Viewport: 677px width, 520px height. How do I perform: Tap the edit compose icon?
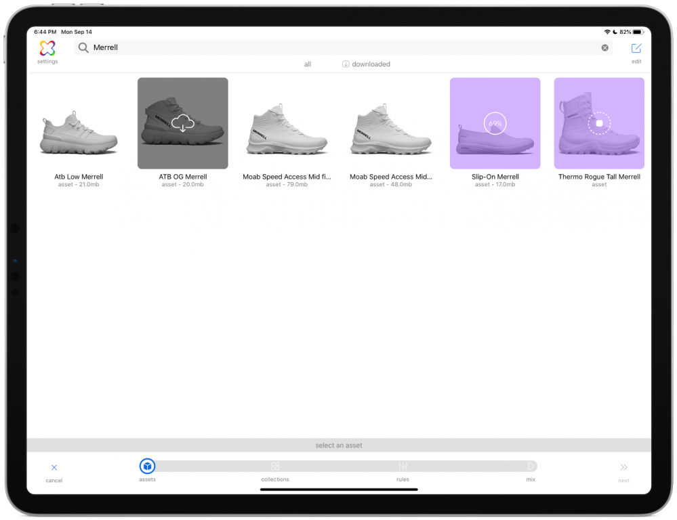click(636, 48)
